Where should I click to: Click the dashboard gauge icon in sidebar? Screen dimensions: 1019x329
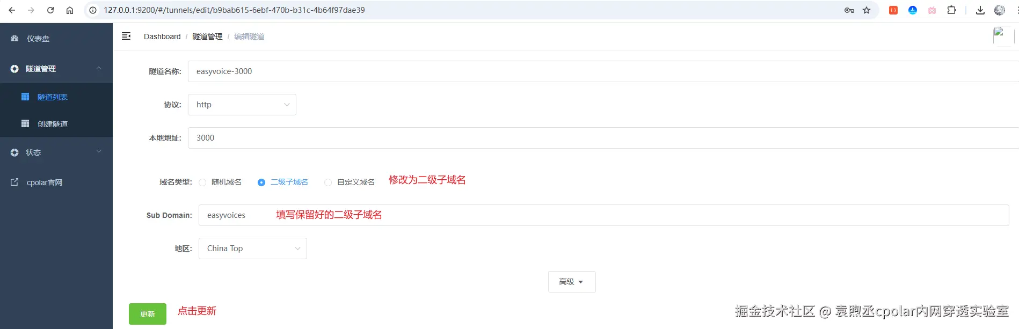click(x=14, y=39)
